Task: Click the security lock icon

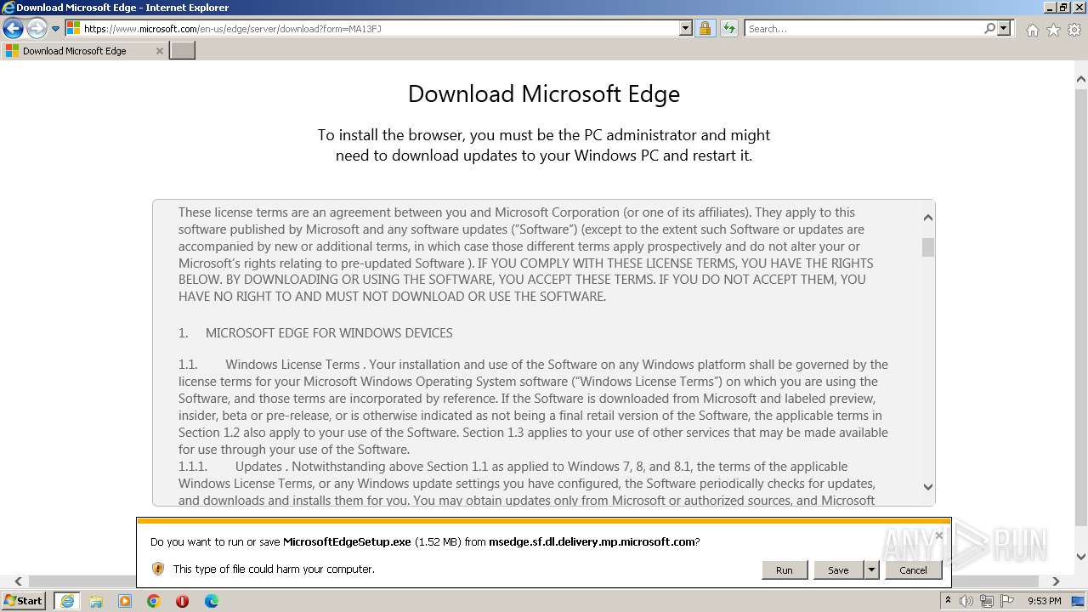Action: [x=705, y=28]
